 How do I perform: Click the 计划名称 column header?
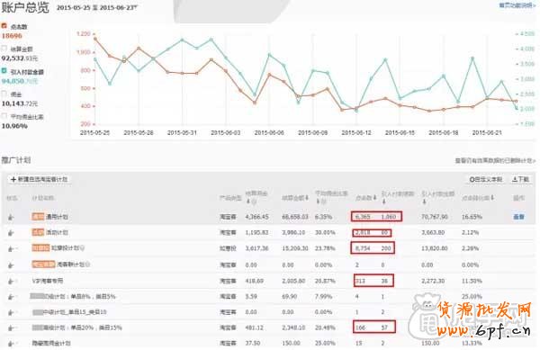point(43,198)
